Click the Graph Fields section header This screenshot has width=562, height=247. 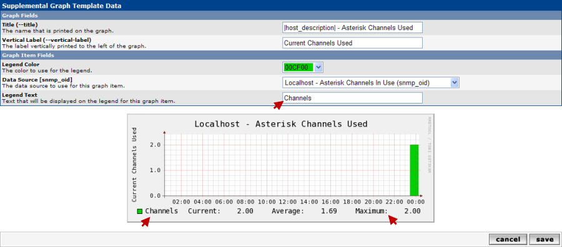(280, 16)
